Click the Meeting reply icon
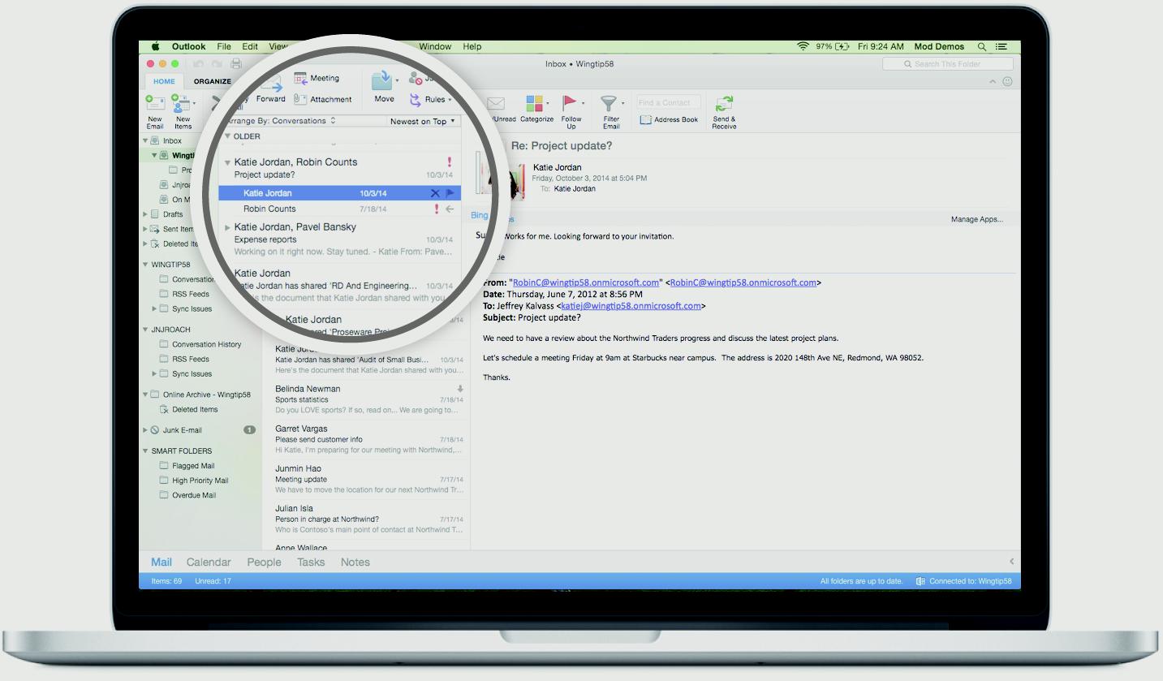This screenshot has width=1163, height=681. pyautogui.click(x=301, y=79)
